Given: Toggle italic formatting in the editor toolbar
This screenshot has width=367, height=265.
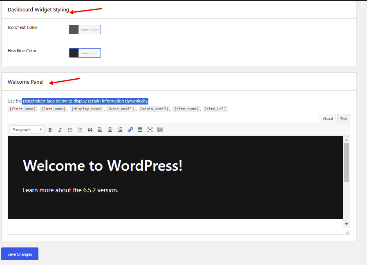Looking at the screenshot, I should tap(60, 130).
